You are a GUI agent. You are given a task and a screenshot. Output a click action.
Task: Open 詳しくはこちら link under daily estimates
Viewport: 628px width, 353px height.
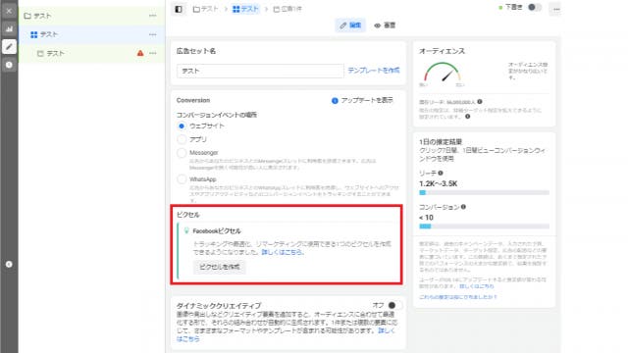[x=476, y=286]
